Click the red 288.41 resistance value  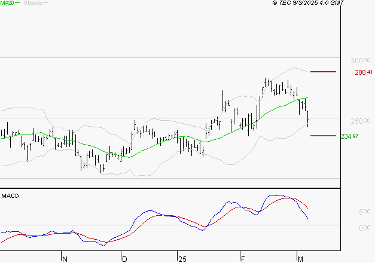pyautogui.click(x=364, y=72)
